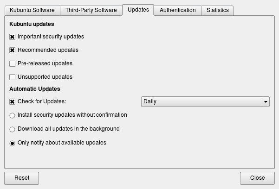The image size is (279, 189).
Task: Click the Daily update frequency combo box
Action: pos(201,101)
